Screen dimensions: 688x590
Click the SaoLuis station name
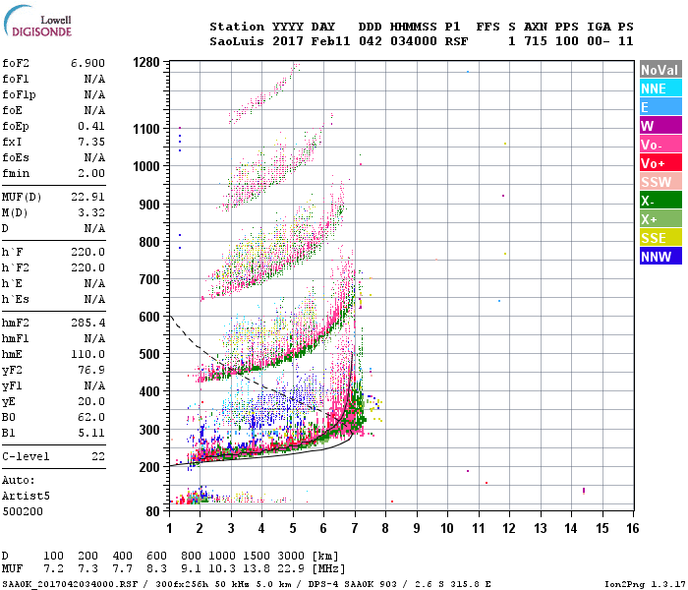(237, 41)
